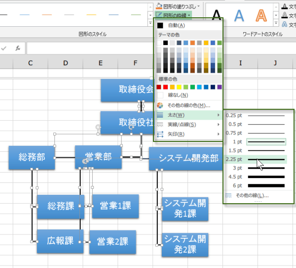Select 自動(A) automatic line color

(x=188, y=25)
